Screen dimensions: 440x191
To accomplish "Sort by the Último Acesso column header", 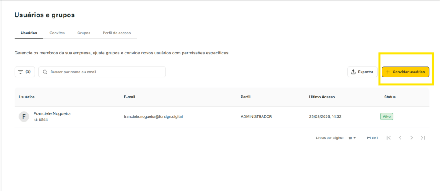I will tap(322, 97).
